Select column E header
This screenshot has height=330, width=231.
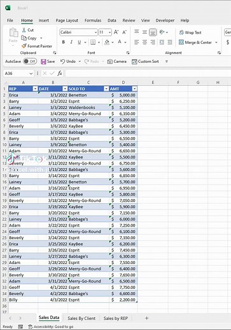click(x=153, y=82)
